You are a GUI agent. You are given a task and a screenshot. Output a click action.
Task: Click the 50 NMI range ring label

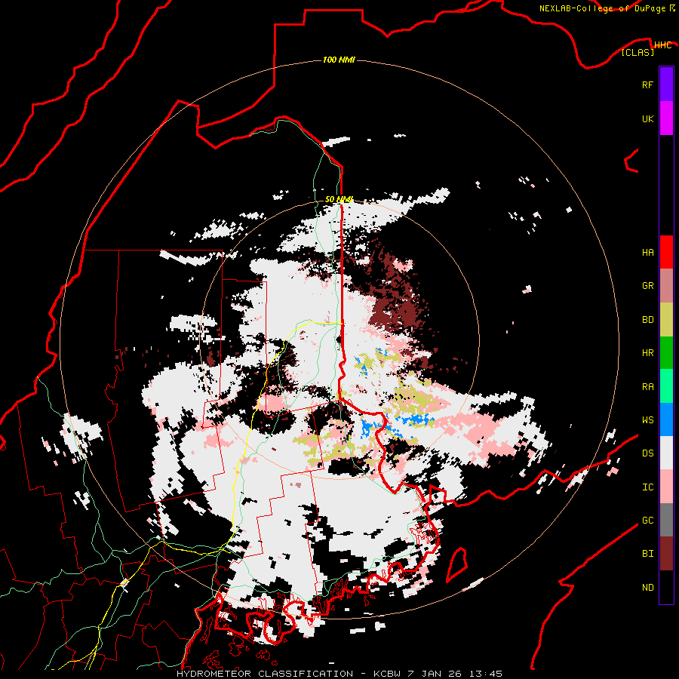point(339,199)
